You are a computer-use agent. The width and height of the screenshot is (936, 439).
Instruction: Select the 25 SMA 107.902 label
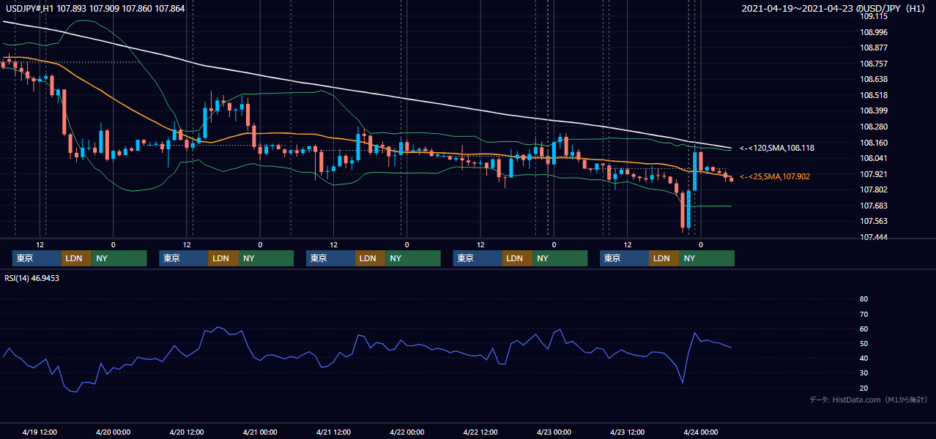tap(775, 176)
